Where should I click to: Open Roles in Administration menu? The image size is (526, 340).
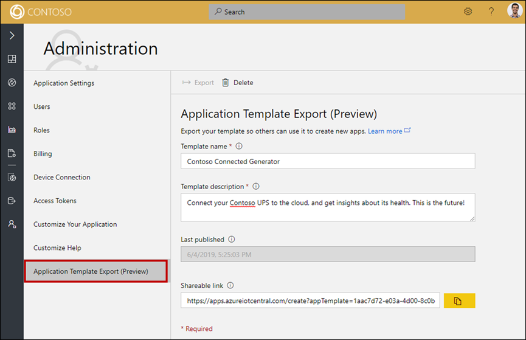coord(41,130)
